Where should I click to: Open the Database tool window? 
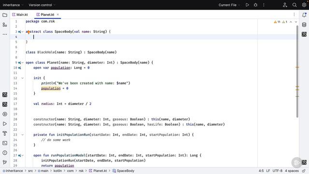click(x=304, y=25)
